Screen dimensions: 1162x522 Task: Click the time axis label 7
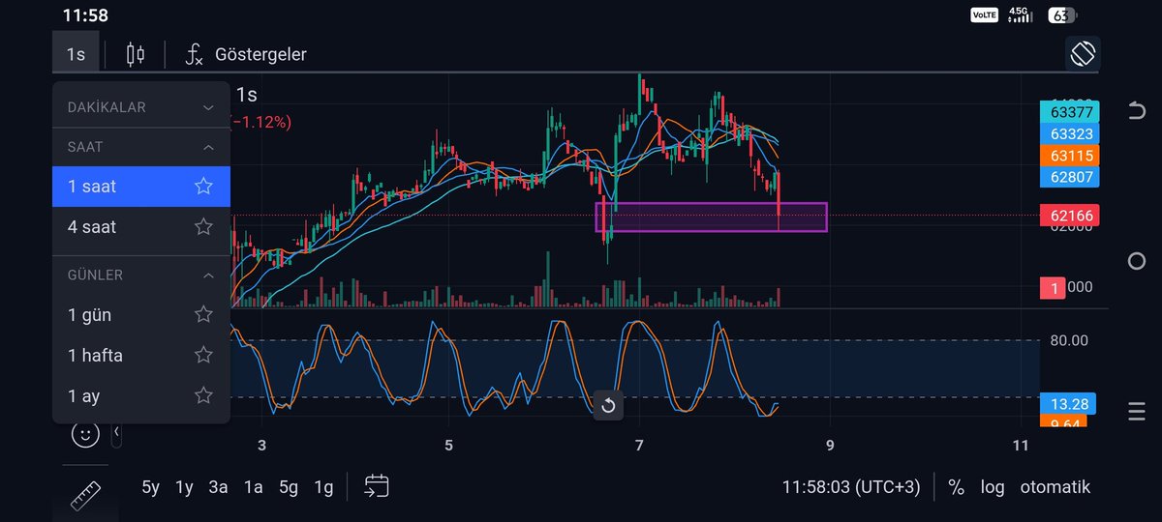pyautogui.click(x=639, y=446)
